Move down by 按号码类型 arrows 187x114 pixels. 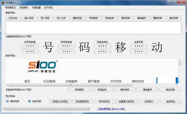(x=66, y=51)
